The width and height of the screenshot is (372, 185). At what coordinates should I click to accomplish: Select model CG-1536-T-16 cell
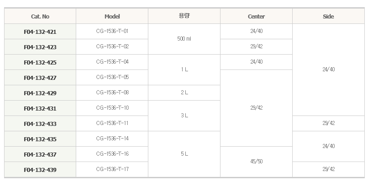tap(112, 154)
